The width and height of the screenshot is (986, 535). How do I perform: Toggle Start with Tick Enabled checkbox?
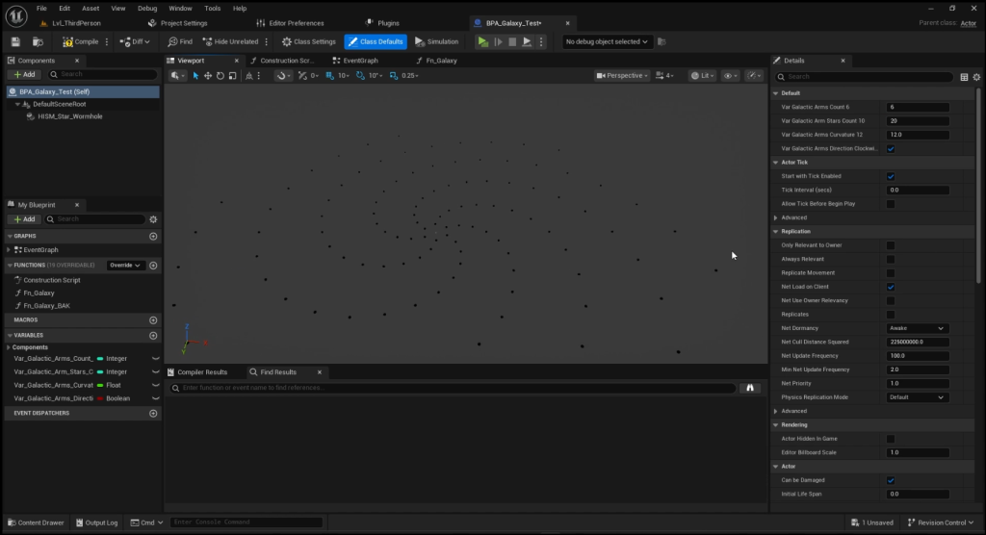point(891,176)
